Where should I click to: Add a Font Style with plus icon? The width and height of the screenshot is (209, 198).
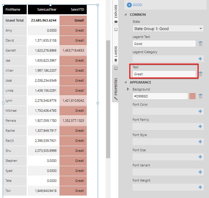tap(200, 142)
